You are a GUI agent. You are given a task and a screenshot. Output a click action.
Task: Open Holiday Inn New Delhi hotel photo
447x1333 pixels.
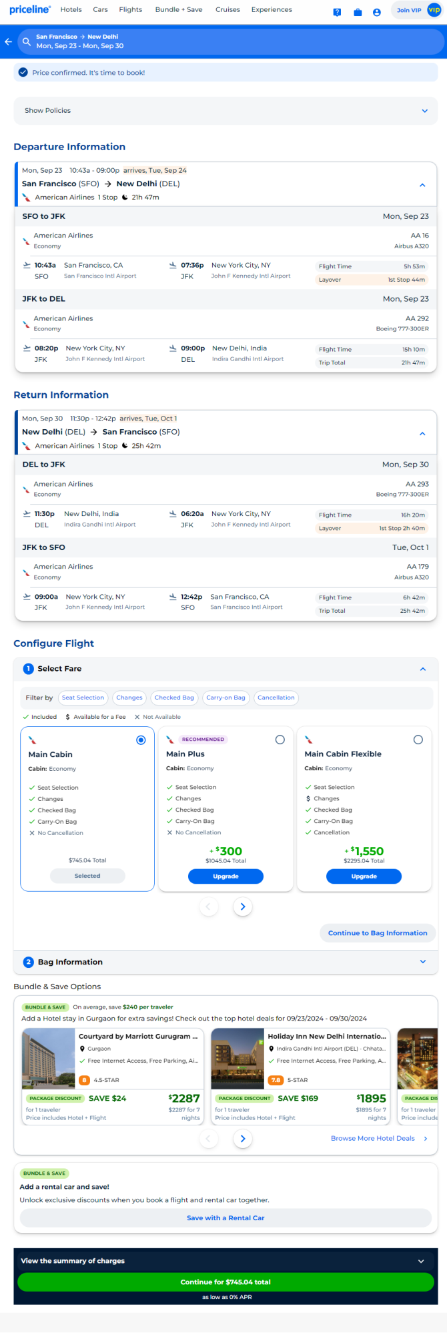pos(238,1059)
